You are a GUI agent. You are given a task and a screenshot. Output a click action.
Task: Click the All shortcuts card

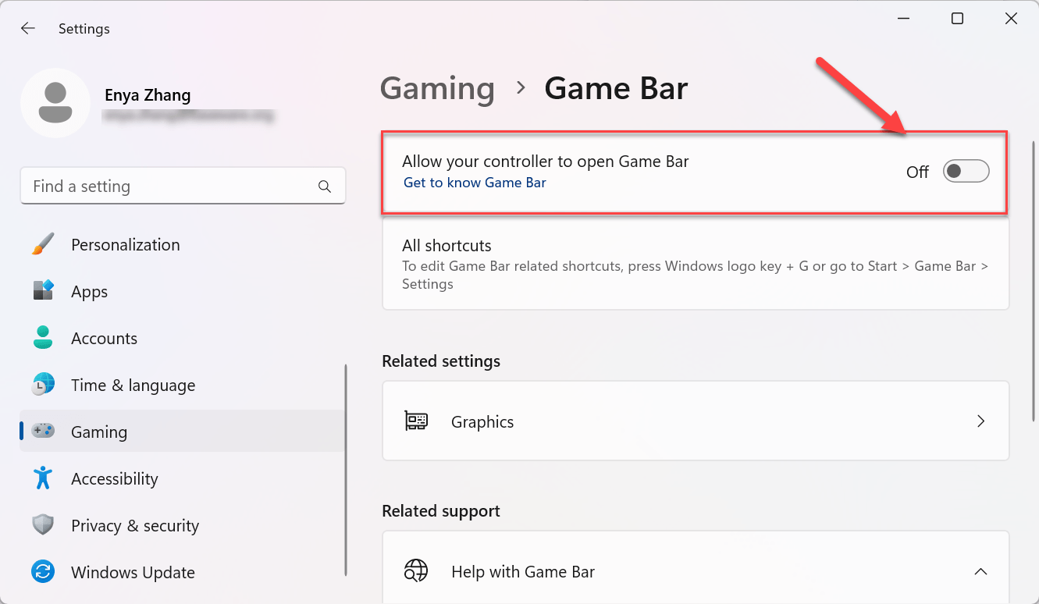pyautogui.click(x=696, y=264)
